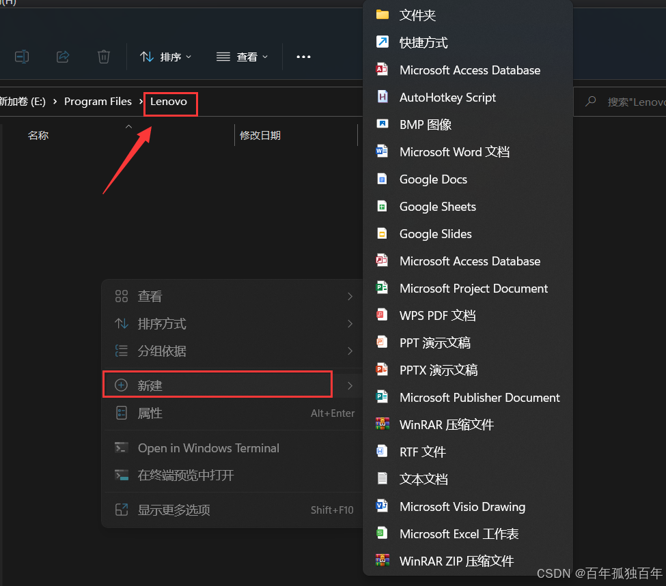This screenshot has height=586, width=666.
Task: Click the Google Sheets green icon
Action: tap(383, 206)
